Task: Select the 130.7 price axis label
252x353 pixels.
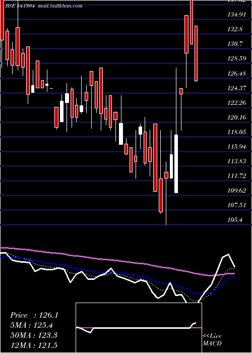Action: pos(235,44)
